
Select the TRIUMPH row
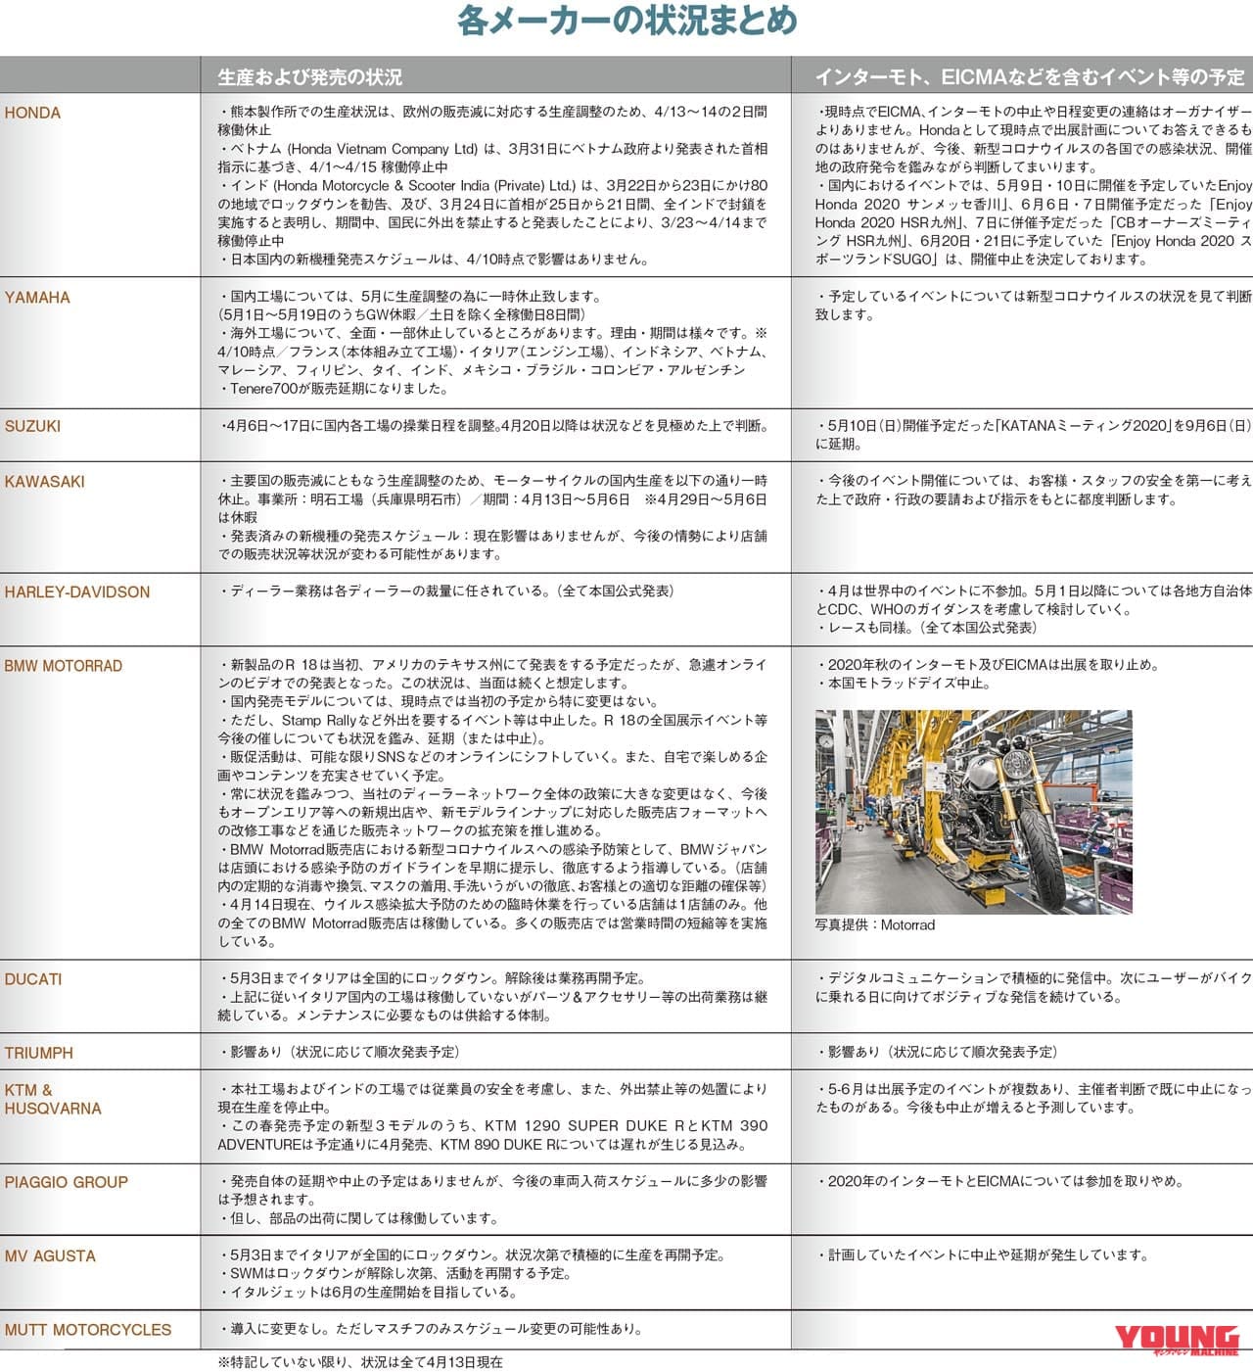pyautogui.click(x=37, y=1052)
